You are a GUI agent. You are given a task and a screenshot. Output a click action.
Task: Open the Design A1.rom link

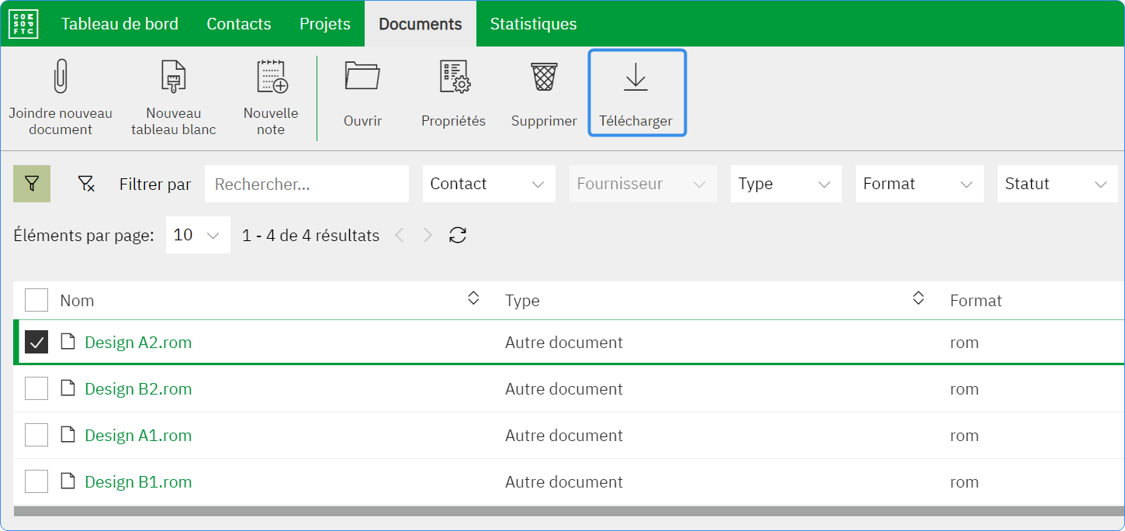tap(138, 436)
